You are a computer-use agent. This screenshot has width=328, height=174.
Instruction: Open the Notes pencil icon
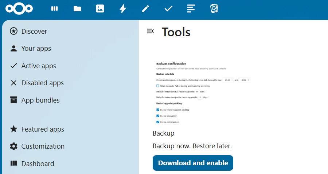[x=146, y=9]
